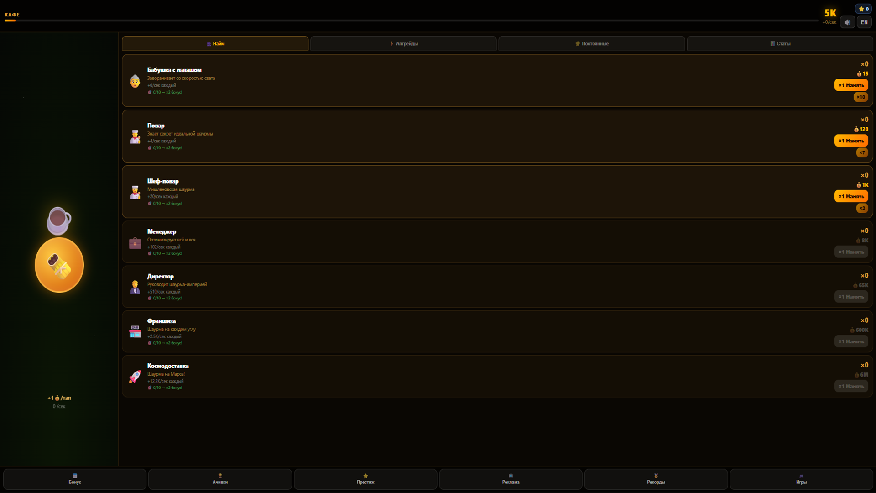The height and width of the screenshot is (493, 876).
Task: Click disabled hire button for Космодоставка
Action: pyautogui.click(x=851, y=386)
